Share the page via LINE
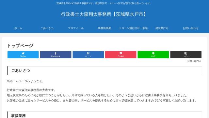209x118 pixels. [153, 55]
